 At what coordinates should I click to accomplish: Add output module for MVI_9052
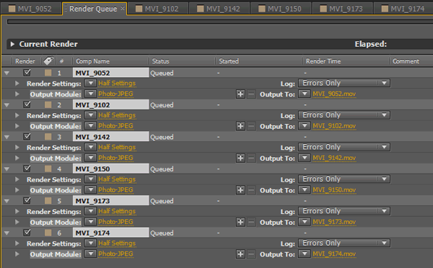click(240, 94)
